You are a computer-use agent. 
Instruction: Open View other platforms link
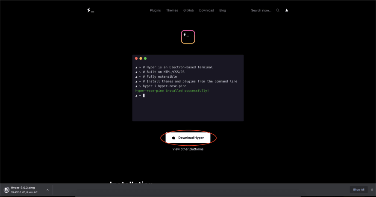coord(188,149)
